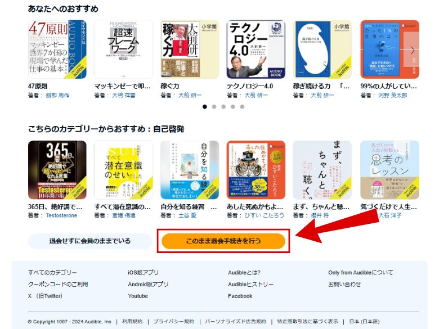Open the 365日、絶好調で book cover

click(57, 170)
